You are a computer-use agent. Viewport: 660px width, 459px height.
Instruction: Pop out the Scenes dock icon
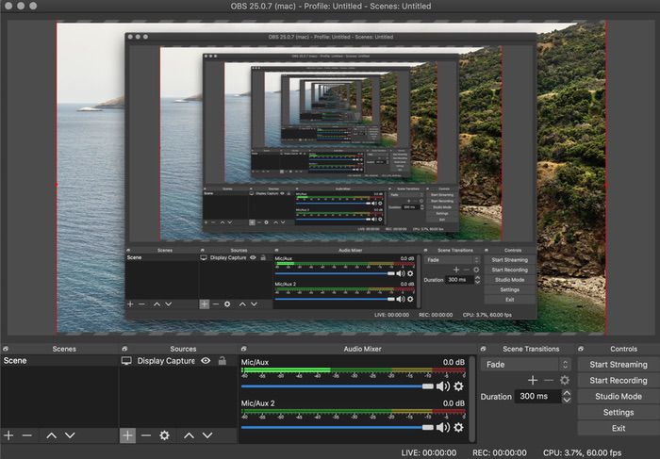(6, 349)
